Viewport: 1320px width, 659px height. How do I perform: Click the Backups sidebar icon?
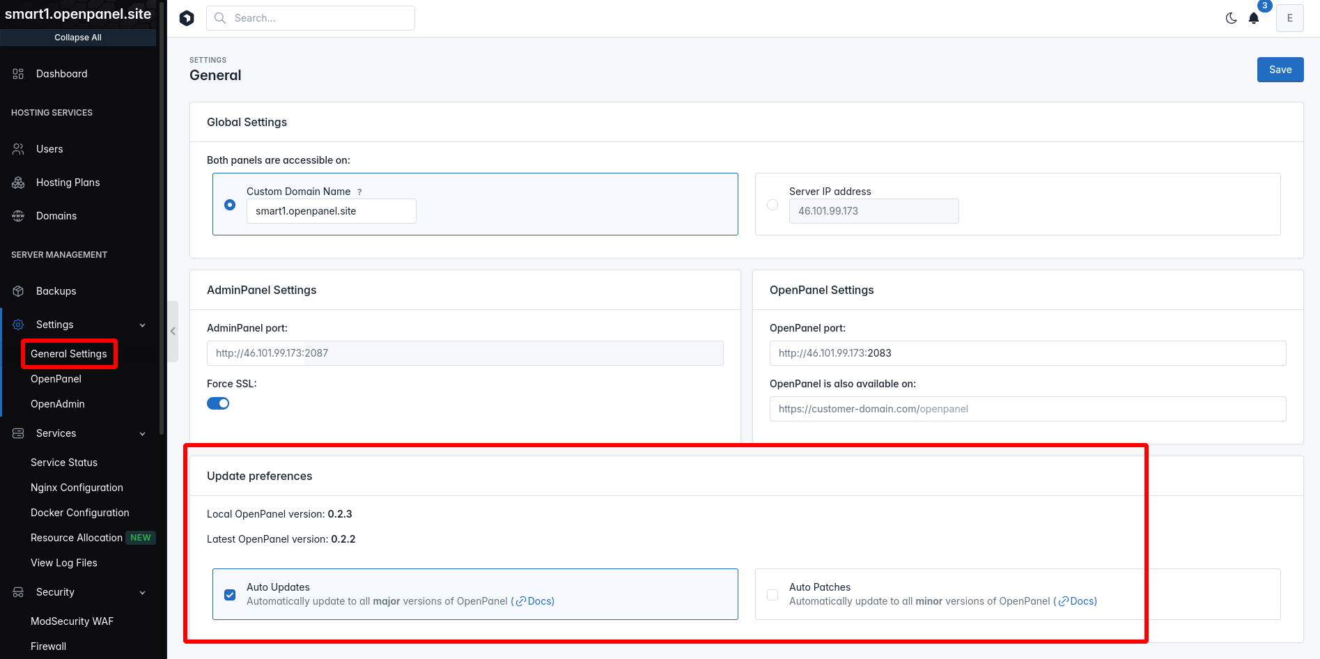coord(18,291)
